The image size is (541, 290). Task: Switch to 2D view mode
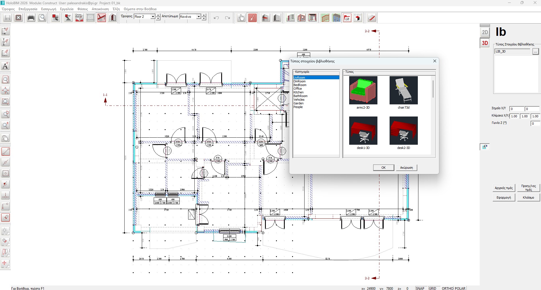[485, 32]
